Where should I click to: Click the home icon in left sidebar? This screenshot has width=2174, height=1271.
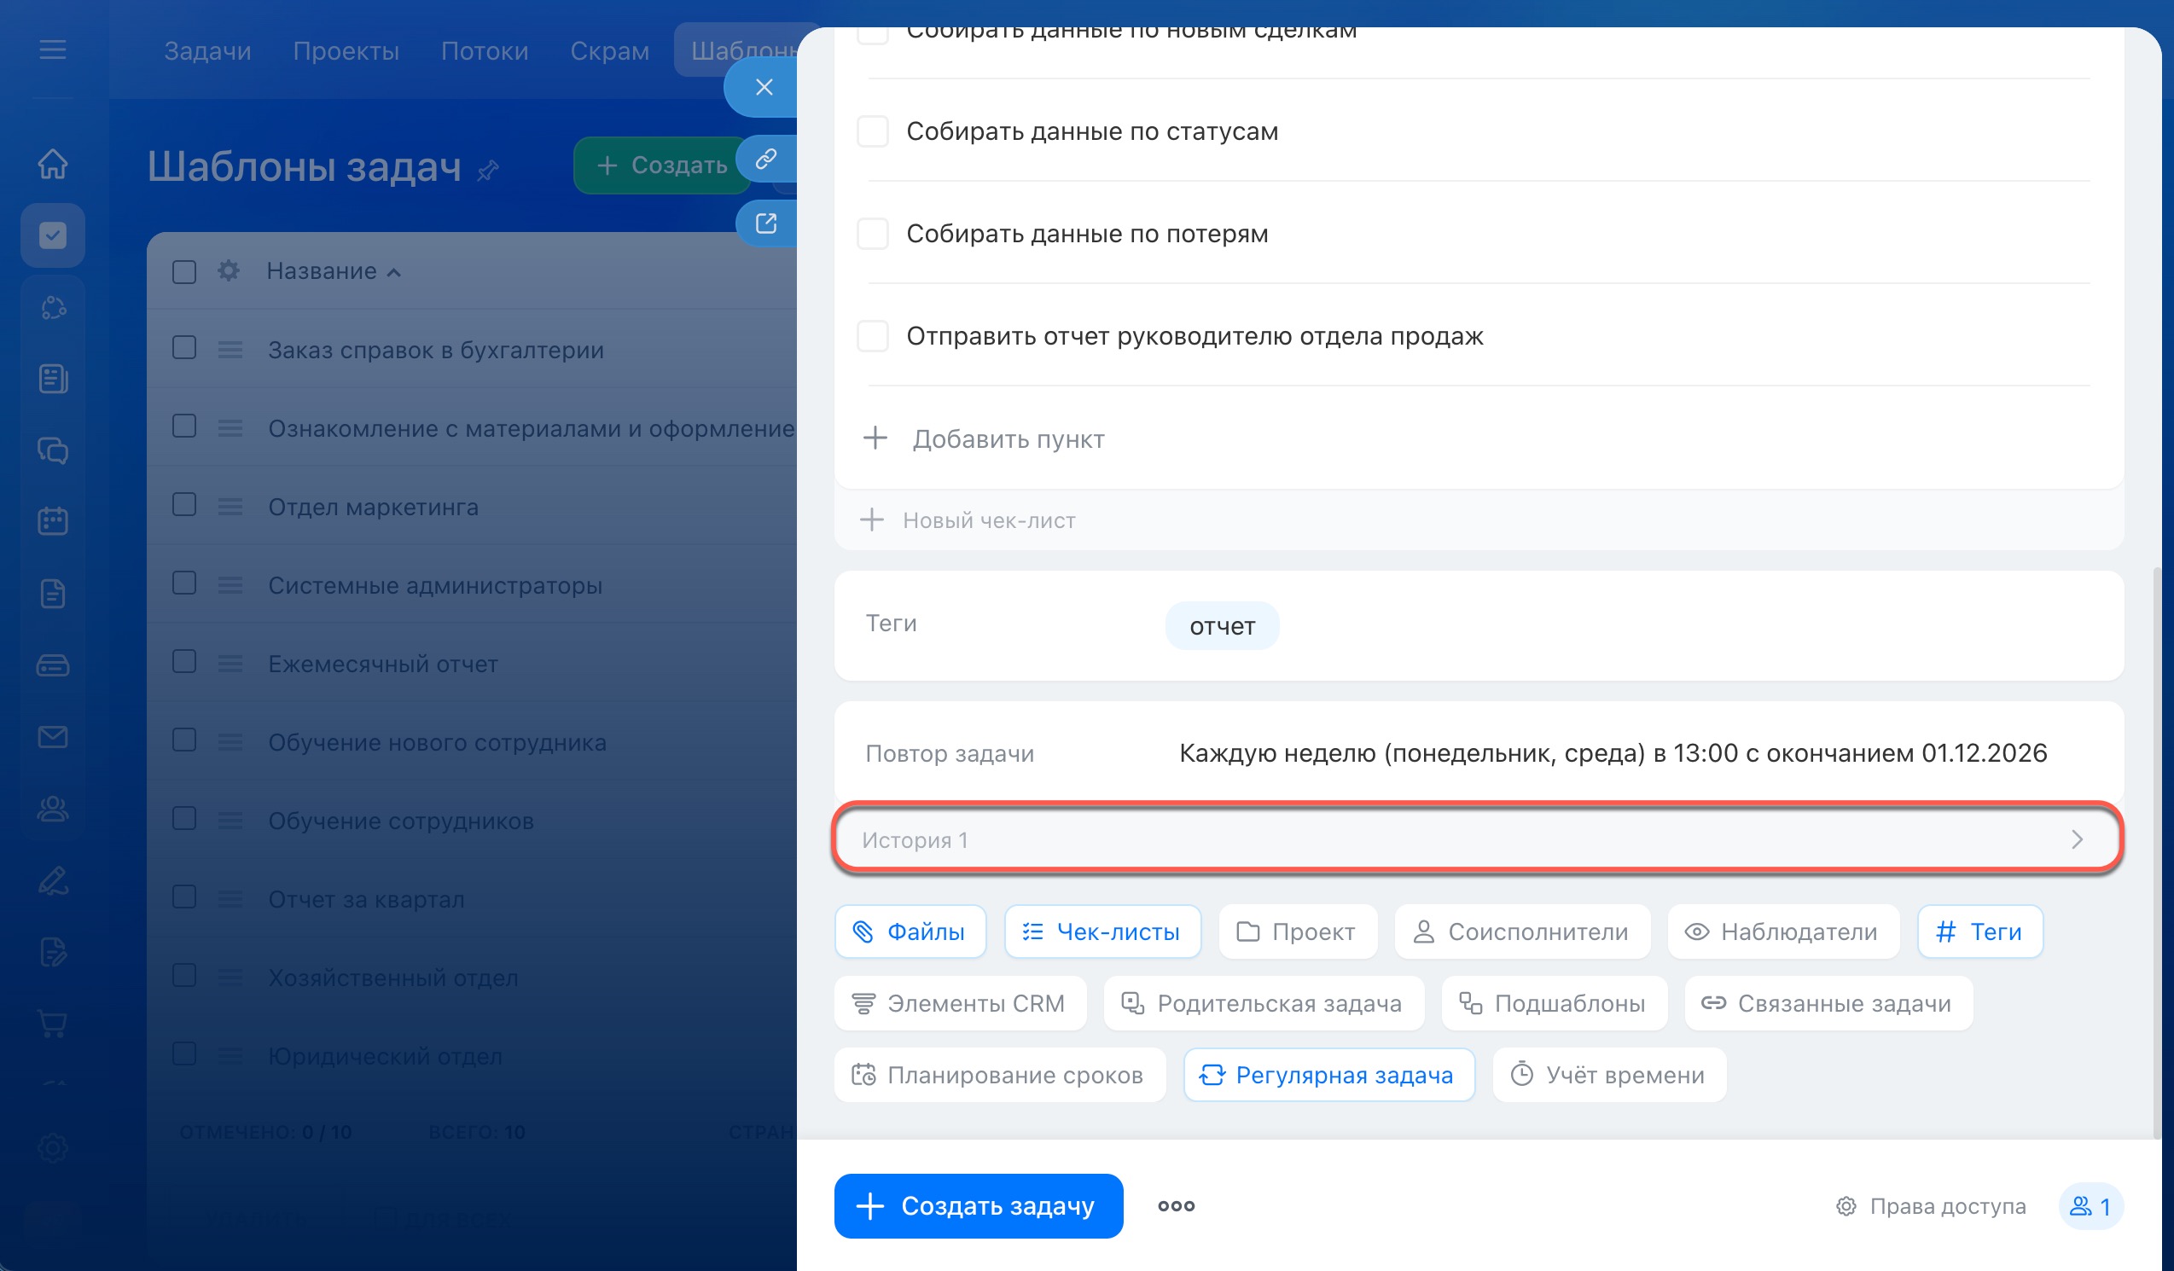tap(53, 163)
